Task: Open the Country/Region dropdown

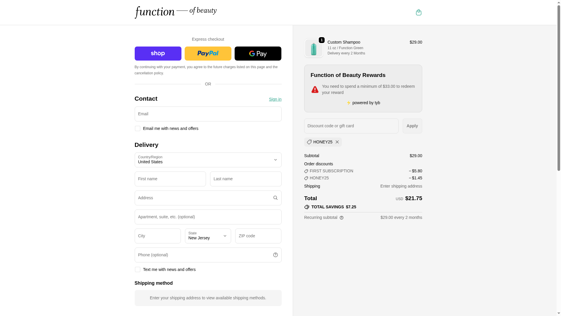Action: 208,160
